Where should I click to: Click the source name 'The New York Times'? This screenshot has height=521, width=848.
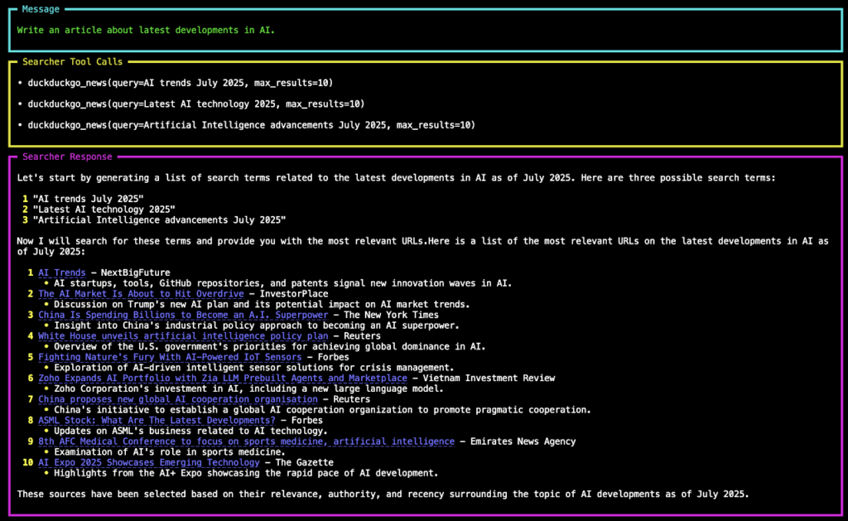tap(392, 315)
